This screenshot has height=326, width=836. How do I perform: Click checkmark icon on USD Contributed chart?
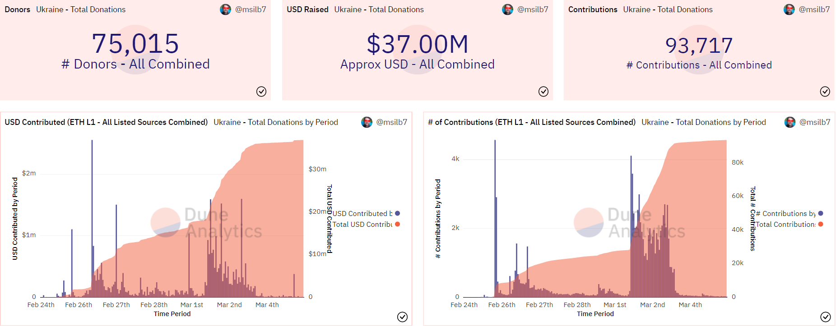402,317
